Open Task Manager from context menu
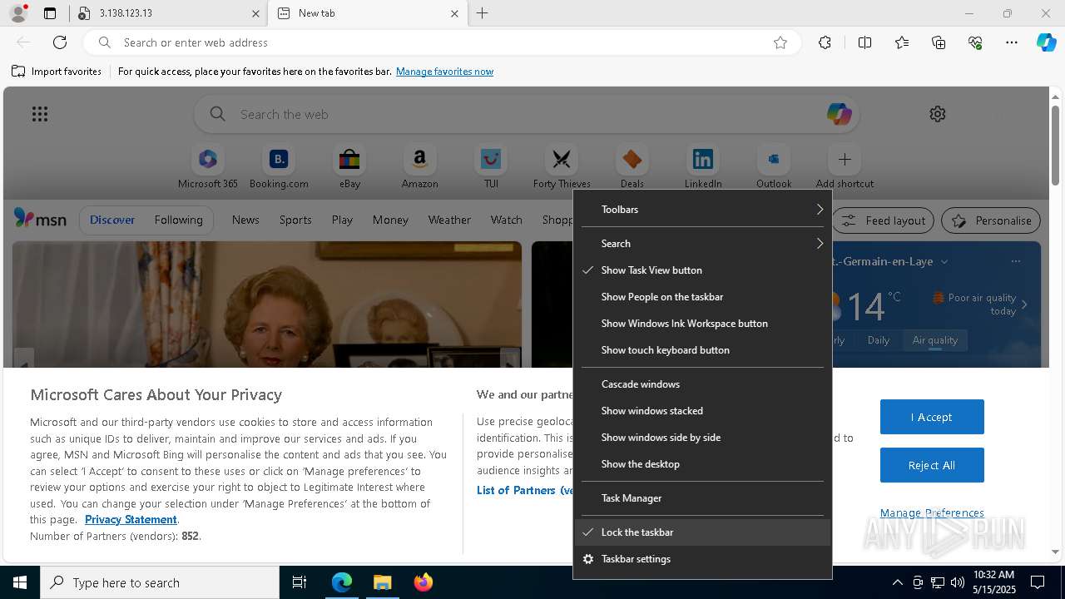Screen dimensions: 1065x599 point(702,498)
